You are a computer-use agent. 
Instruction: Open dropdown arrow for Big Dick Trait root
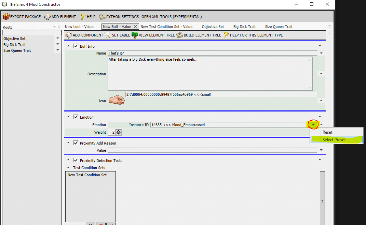click(x=58, y=44)
